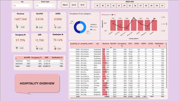Click the green up arrow under Revenue
Viewport: 179px width, 101px height.
click(x=17, y=27)
